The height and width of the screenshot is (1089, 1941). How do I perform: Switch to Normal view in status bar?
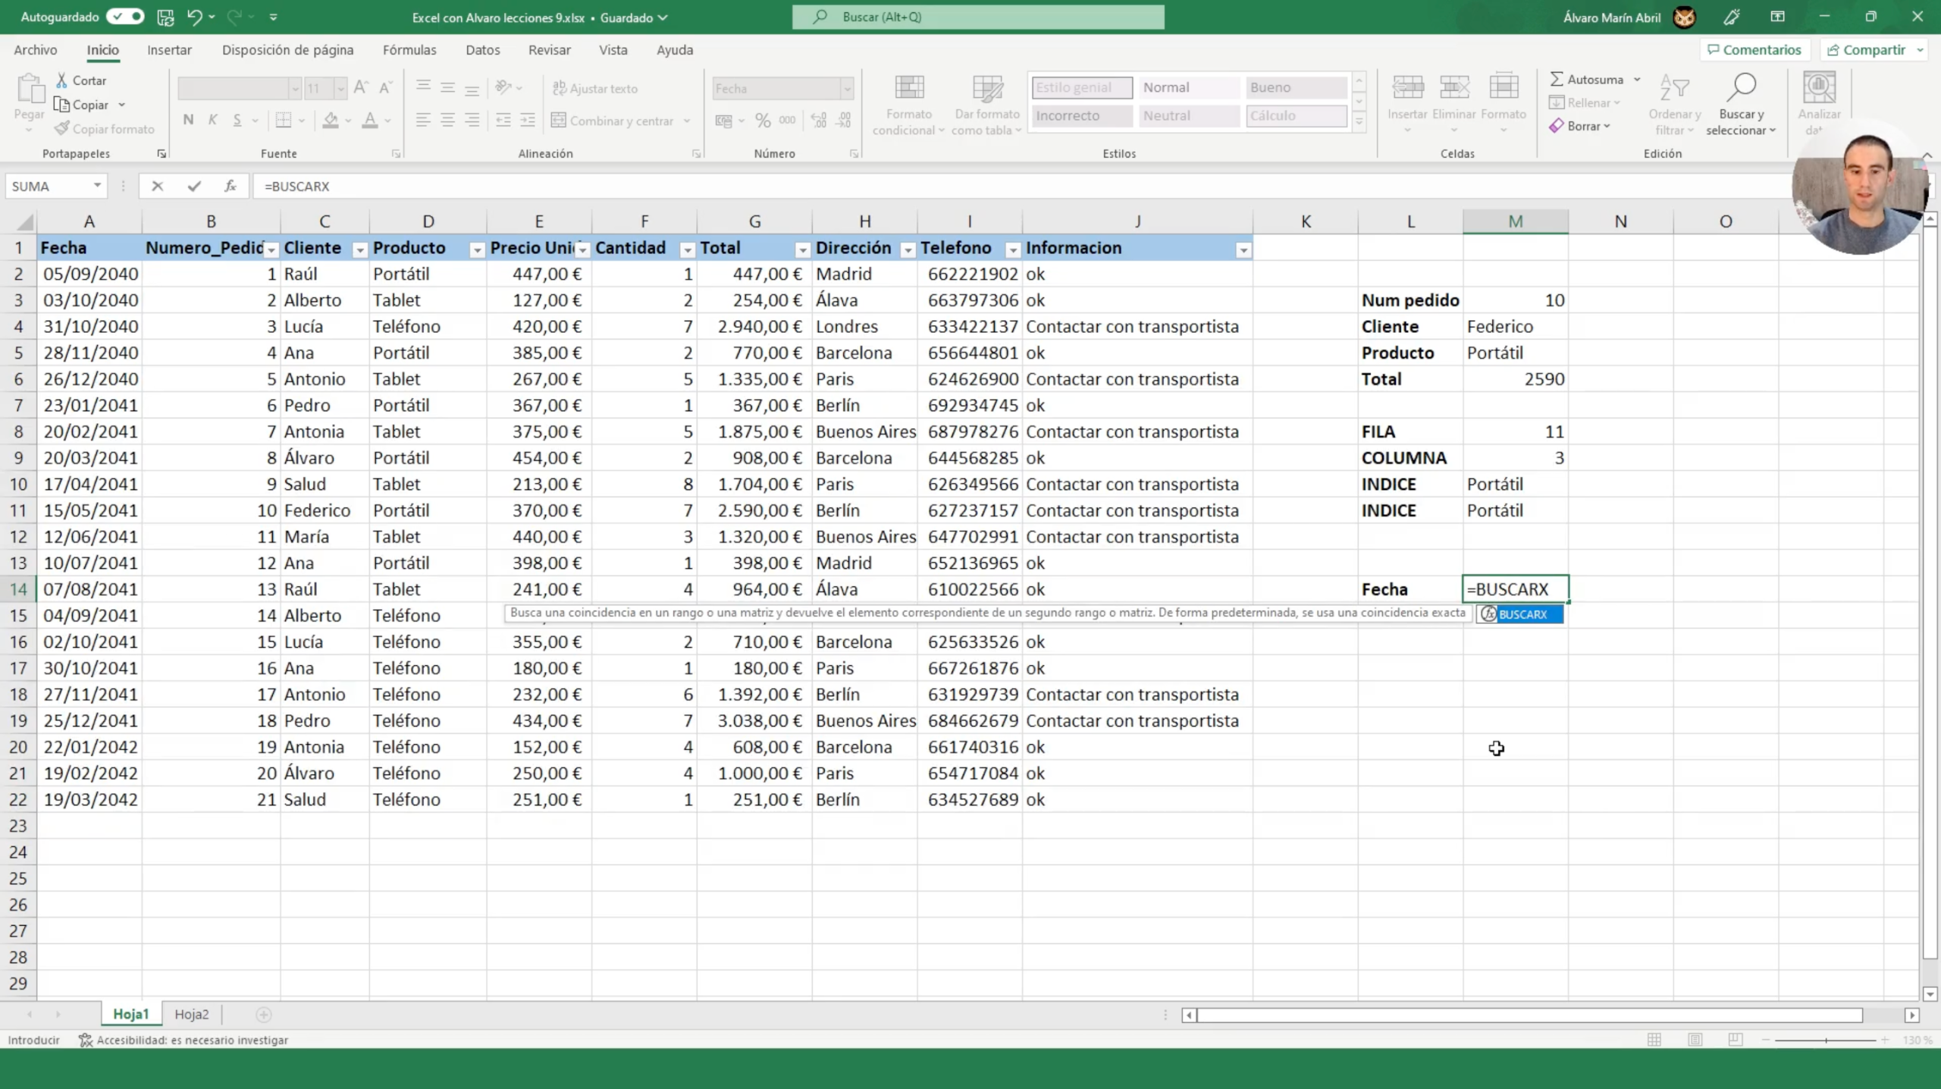(x=1654, y=1040)
